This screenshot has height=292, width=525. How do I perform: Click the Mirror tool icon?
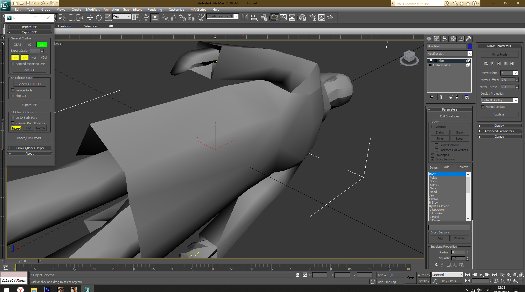click(245, 18)
